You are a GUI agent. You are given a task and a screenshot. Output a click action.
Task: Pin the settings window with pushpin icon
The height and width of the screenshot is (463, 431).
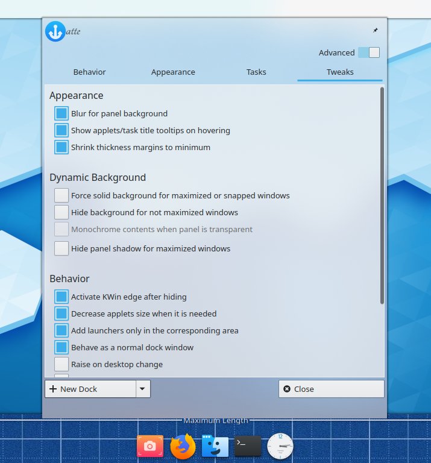(375, 30)
